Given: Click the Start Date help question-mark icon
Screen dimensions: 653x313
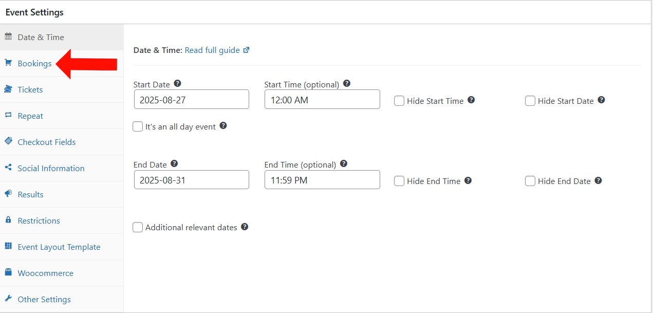Looking at the screenshot, I should click(178, 84).
